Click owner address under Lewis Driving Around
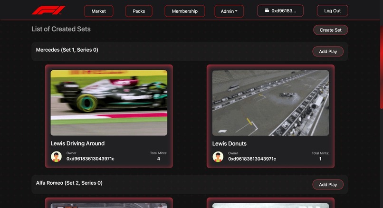Viewport: 383px width, 208px height. [90, 159]
